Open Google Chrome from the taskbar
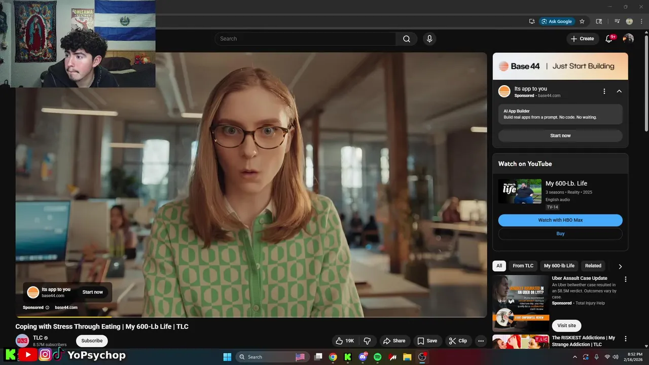 333,357
